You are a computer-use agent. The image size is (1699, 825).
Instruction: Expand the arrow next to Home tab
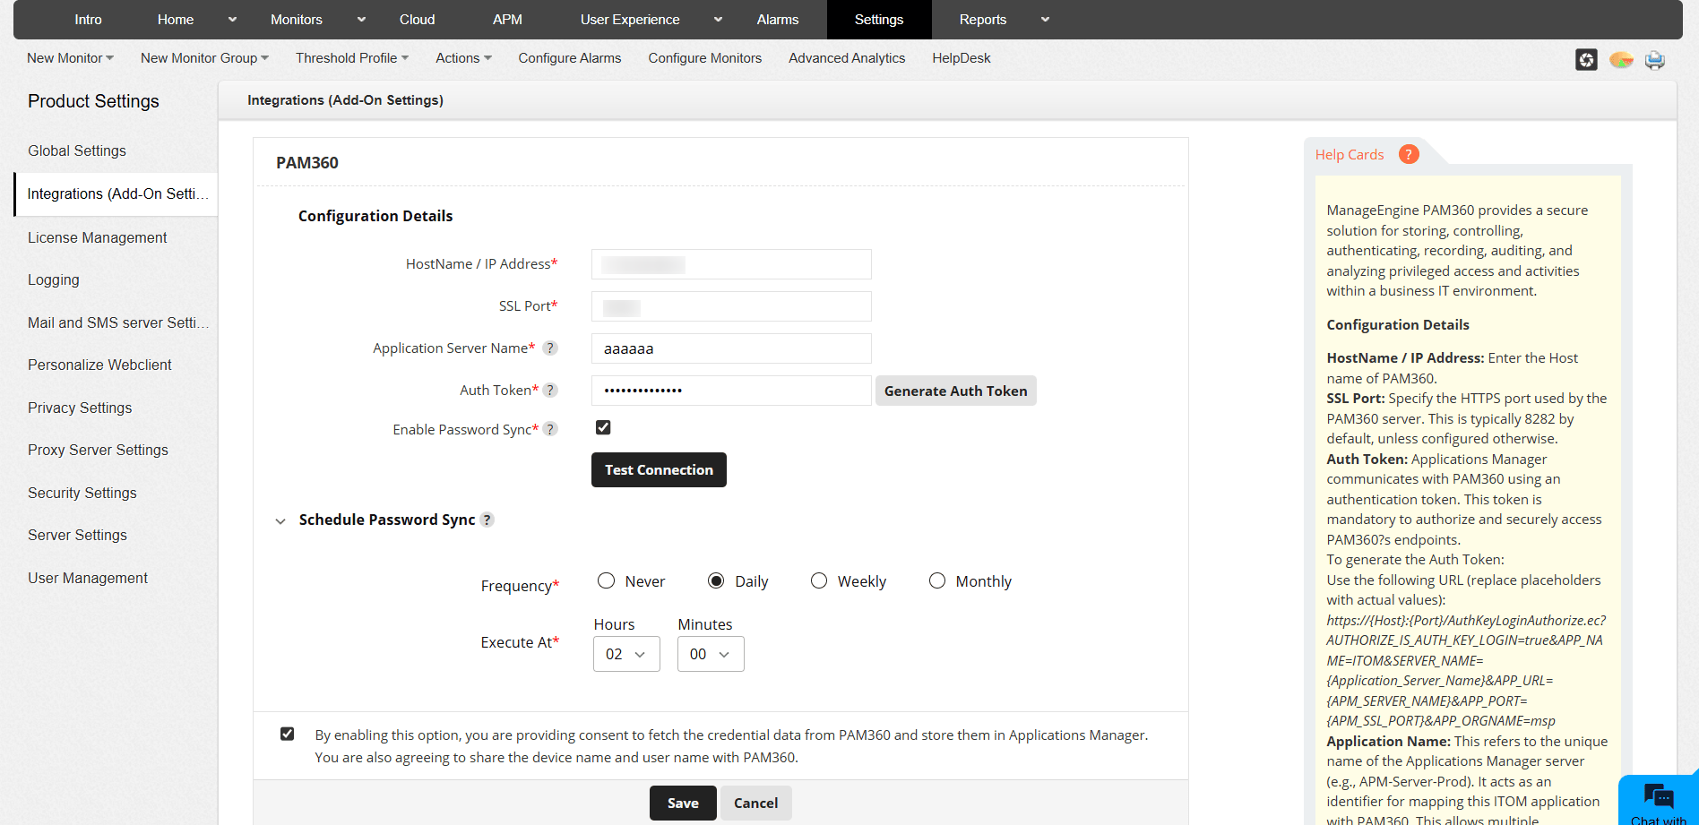(233, 20)
